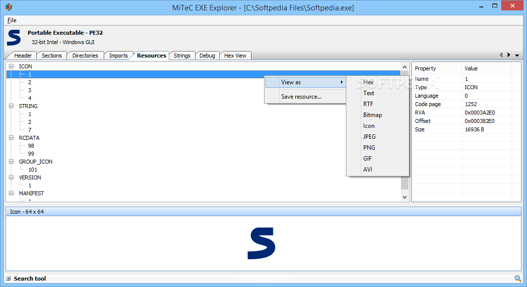Select ICON resource 4
The image size is (527, 287).
(x=30, y=98)
